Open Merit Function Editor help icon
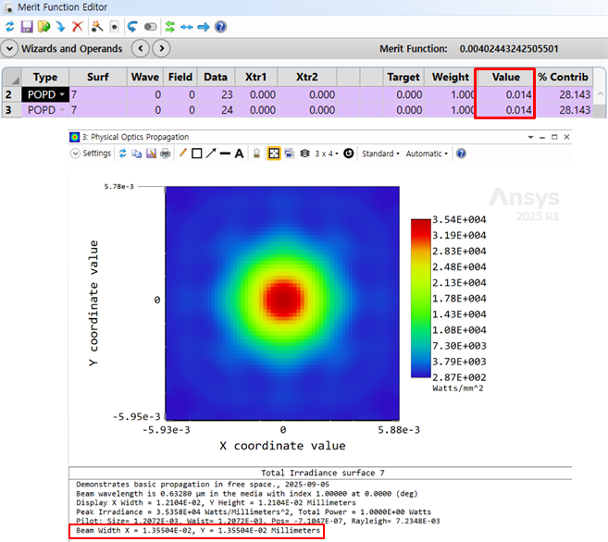The height and width of the screenshot is (542, 608). click(220, 27)
